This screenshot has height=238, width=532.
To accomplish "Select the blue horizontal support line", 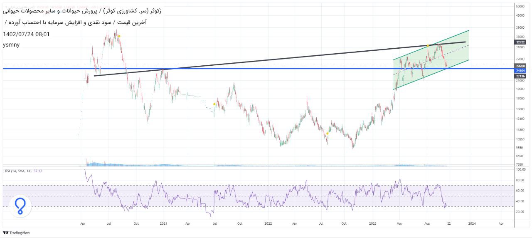I will [249, 69].
